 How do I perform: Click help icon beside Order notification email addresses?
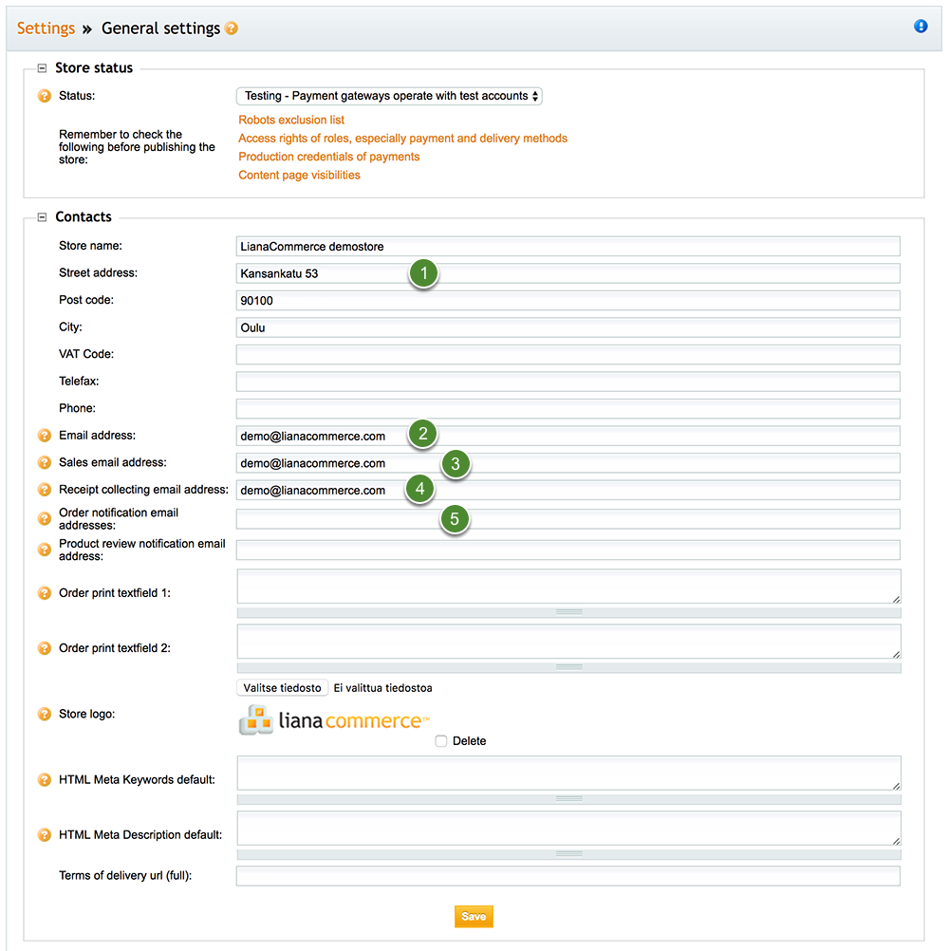[x=45, y=519]
